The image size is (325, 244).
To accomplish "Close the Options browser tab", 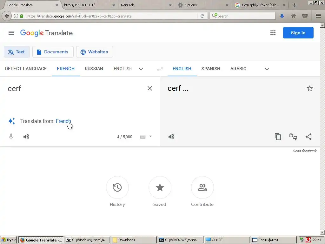I will (x=227, y=5).
